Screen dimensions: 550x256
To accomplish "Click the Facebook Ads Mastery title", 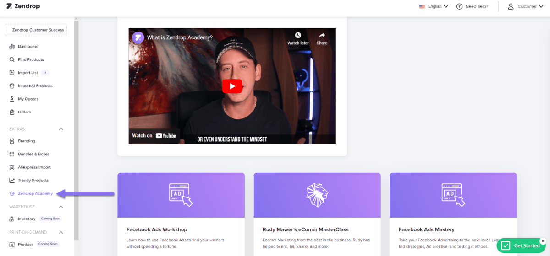I will 427,229.
